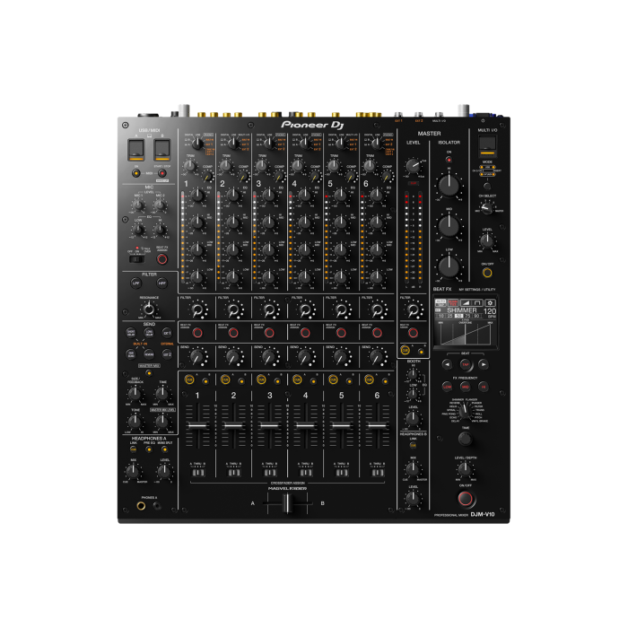Enable channel 6 CUE B button
Image resolution: width=628 pixels, height=628 pixels.
click(385, 381)
